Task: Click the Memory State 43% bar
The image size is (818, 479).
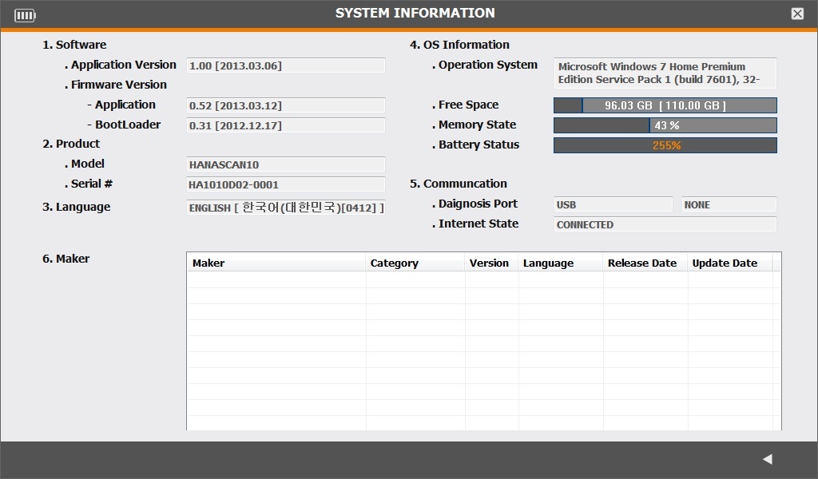Action: 665,125
